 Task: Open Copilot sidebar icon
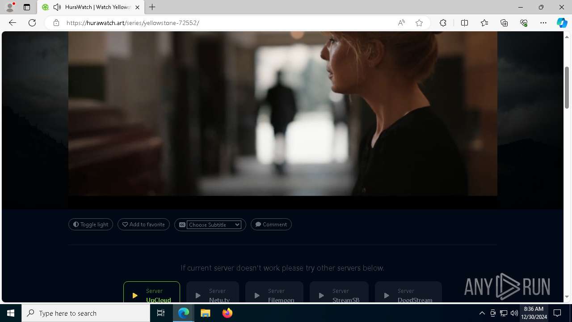click(562, 23)
